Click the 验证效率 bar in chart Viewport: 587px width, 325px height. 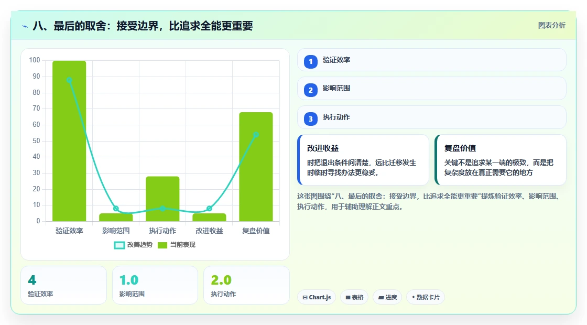click(x=69, y=141)
